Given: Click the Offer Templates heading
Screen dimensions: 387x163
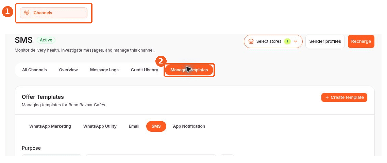Looking at the screenshot, I should [43, 97].
